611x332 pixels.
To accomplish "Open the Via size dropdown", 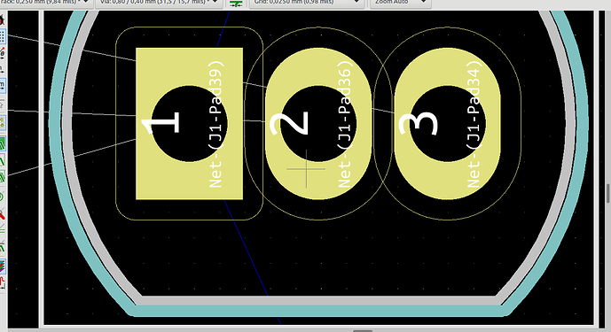I will point(160,4).
